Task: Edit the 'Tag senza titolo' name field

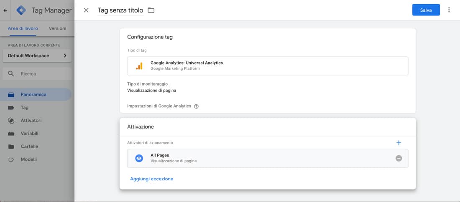Action: coord(120,10)
